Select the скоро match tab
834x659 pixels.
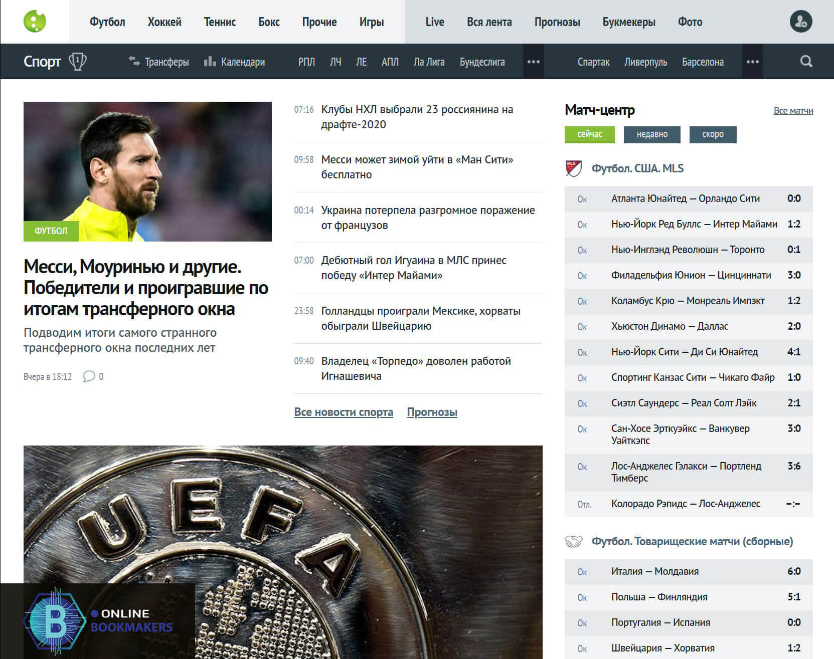[713, 134]
